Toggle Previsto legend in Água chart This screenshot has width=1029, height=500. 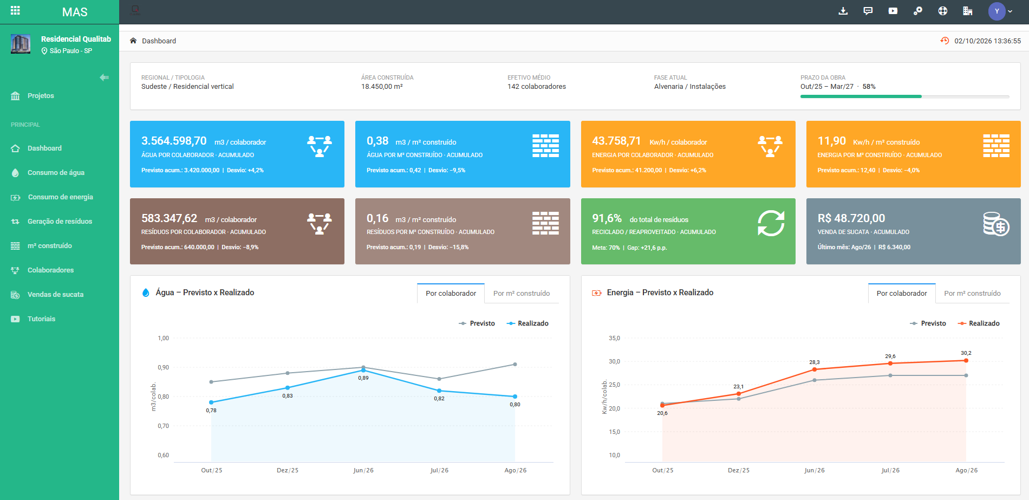tap(477, 323)
